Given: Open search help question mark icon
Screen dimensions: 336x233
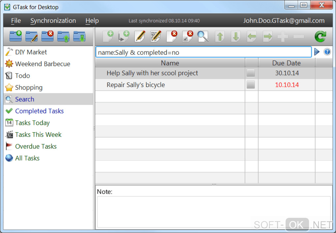Looking at the screenshot, I should click(327, 52).
